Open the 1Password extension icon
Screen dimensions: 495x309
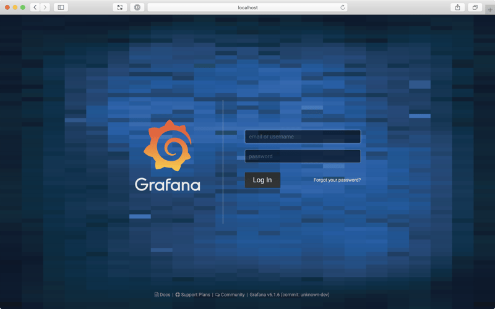tap(137, 7)
